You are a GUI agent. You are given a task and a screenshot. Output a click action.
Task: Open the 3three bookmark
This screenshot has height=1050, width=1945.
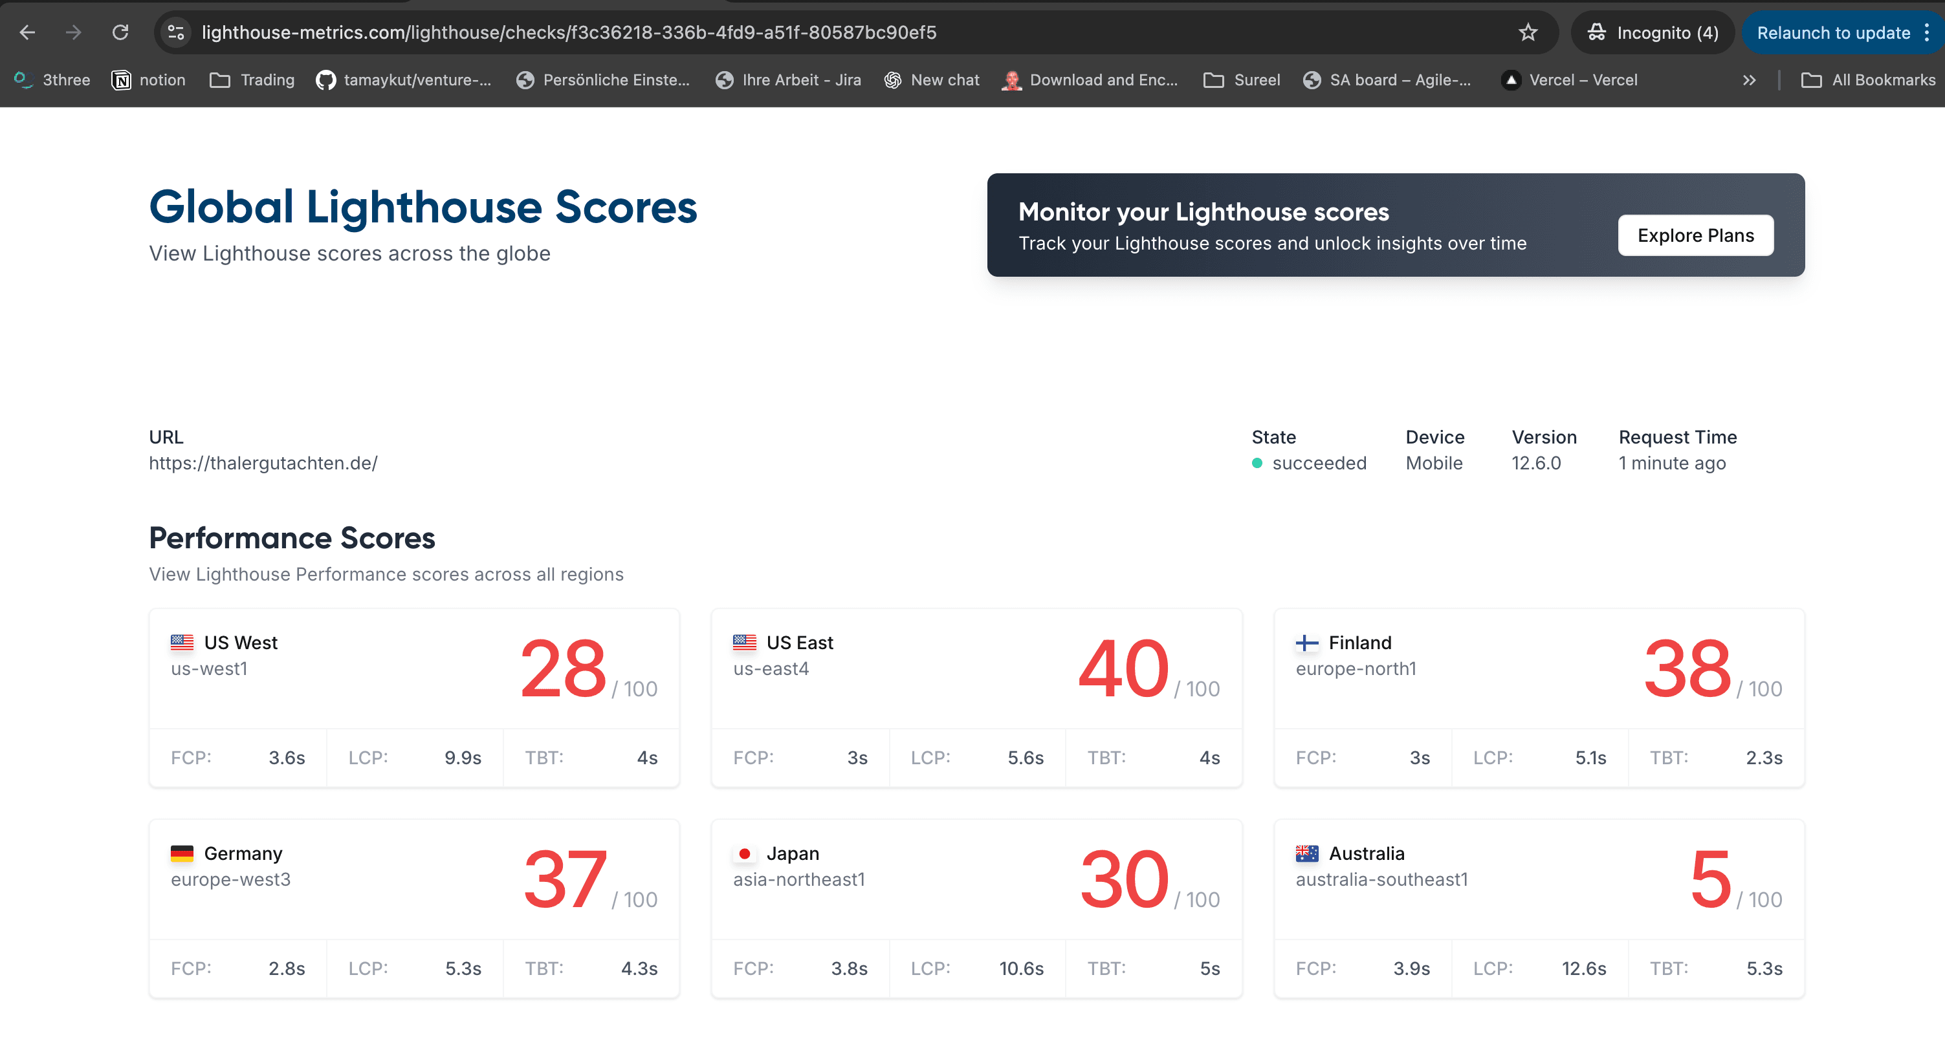point(53,79)
